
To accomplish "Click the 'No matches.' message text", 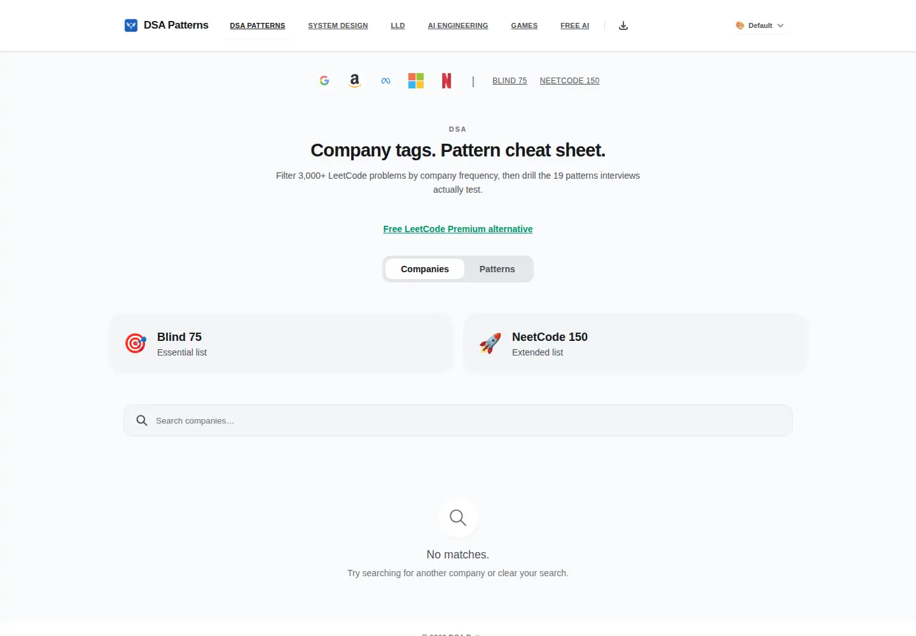I will (458, 555).
